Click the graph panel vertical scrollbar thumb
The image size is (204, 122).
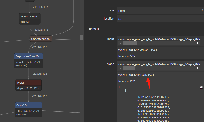click(x=82, y=38)
